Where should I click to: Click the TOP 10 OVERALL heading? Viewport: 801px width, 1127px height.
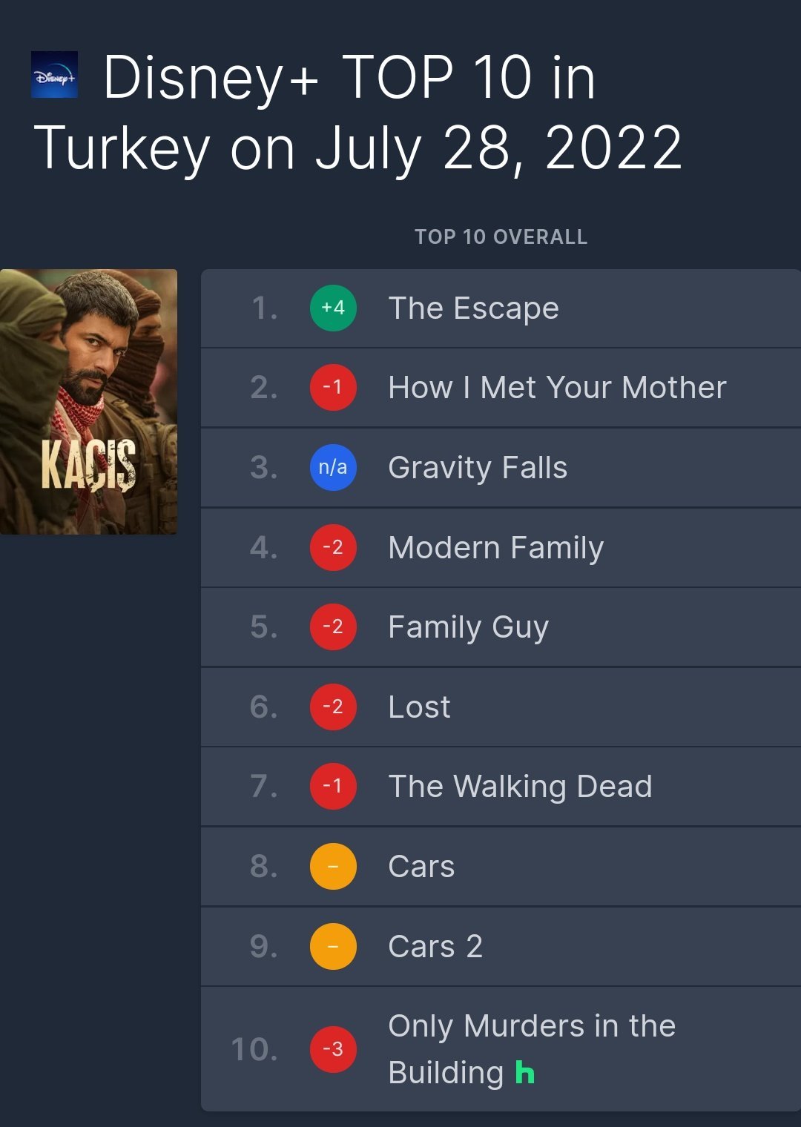[x=501, y=237]
